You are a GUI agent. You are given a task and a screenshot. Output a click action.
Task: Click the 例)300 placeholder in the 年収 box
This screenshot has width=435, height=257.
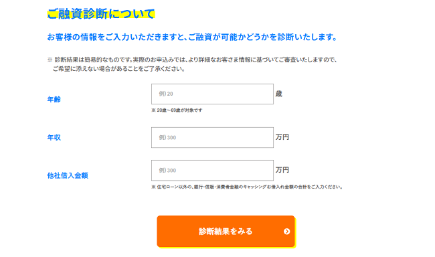167,137
